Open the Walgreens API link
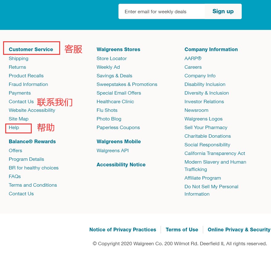The image size is (271, 256). [x=113, y=151]
